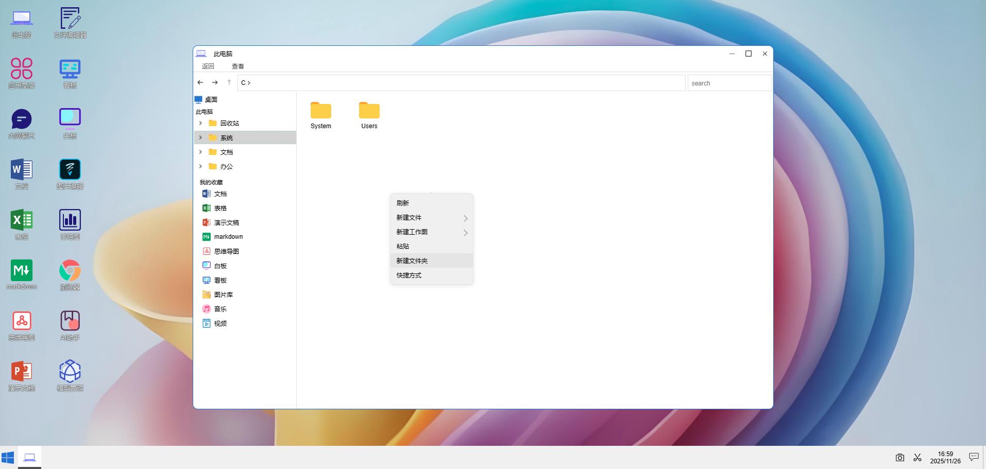The width and height of the screenshot is (986, 469).
Task: Click the Windows start button on the taskbar
Action: 8,457
